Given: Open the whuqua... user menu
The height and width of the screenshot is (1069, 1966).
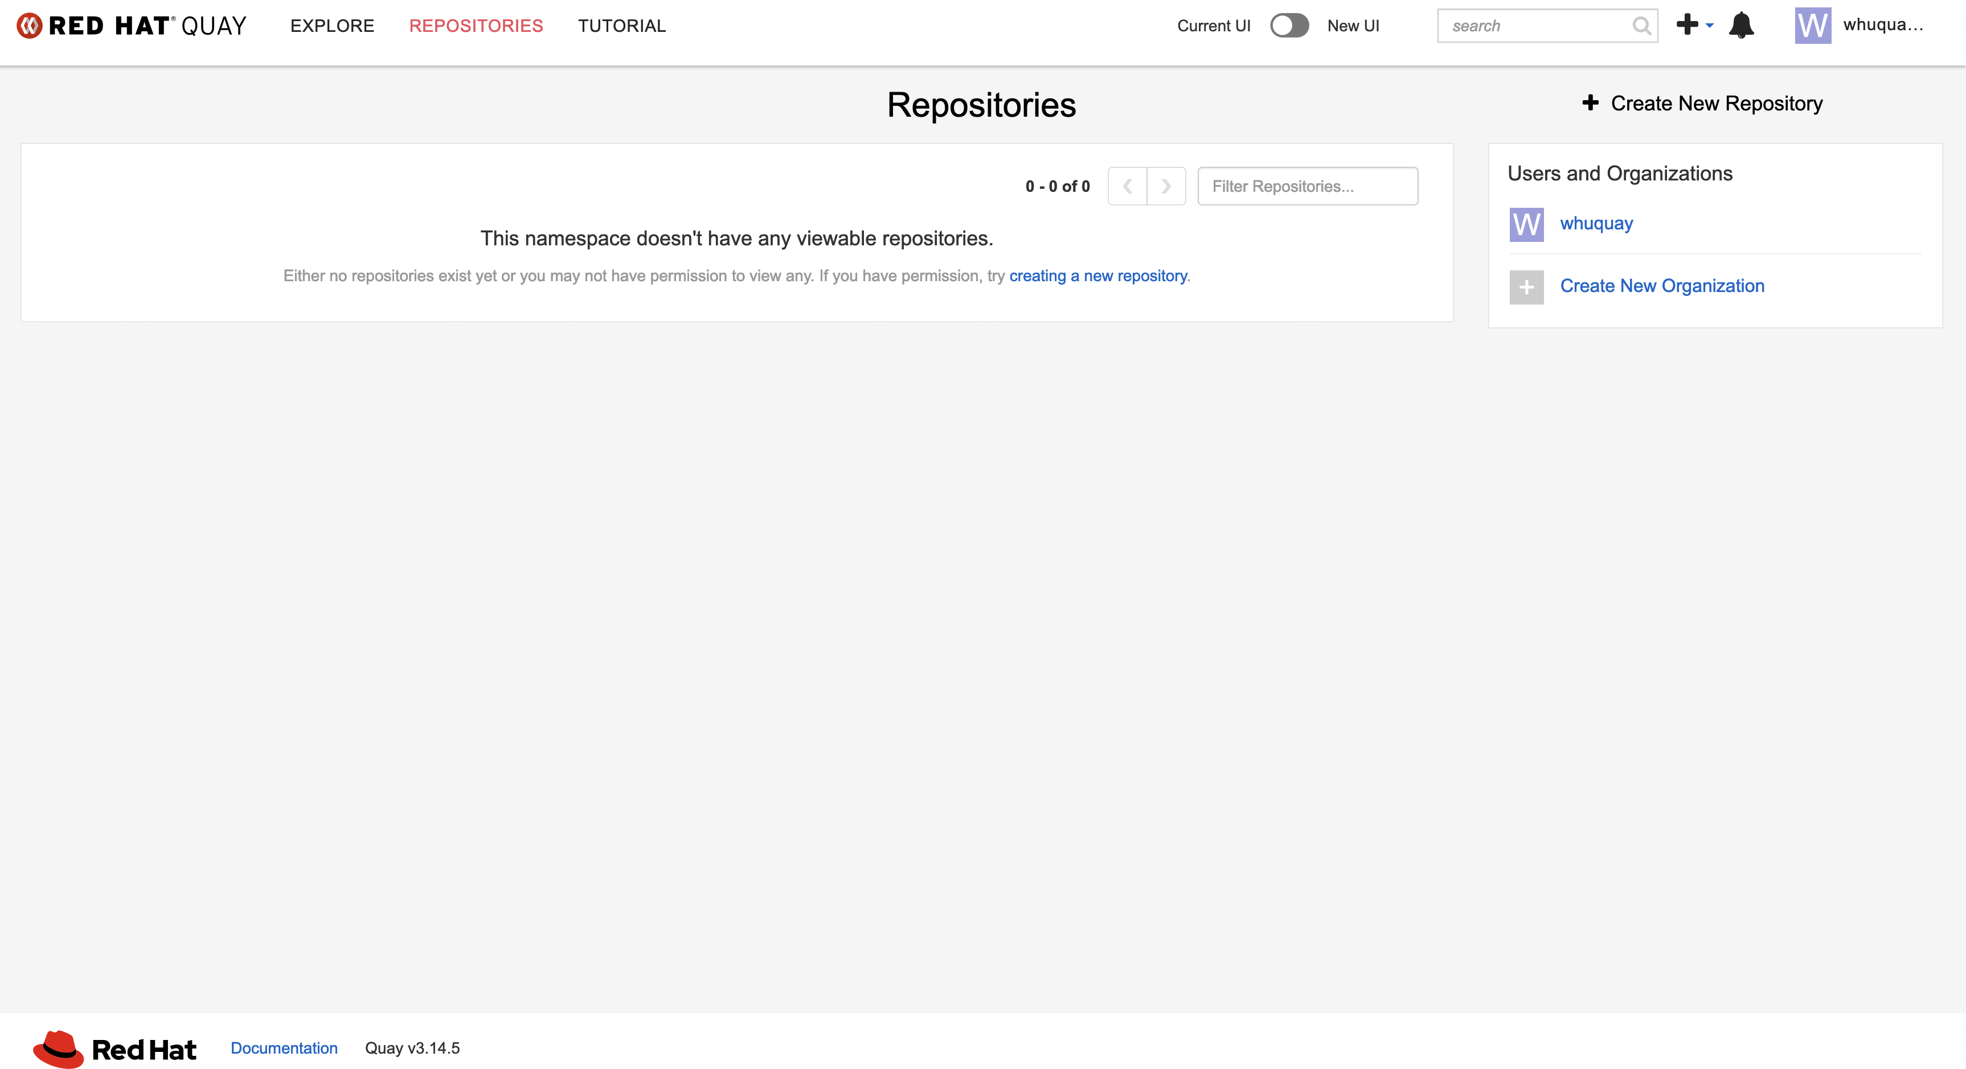Looking at the screenshot, I should pyautogui.click(x=1882, y=25).
